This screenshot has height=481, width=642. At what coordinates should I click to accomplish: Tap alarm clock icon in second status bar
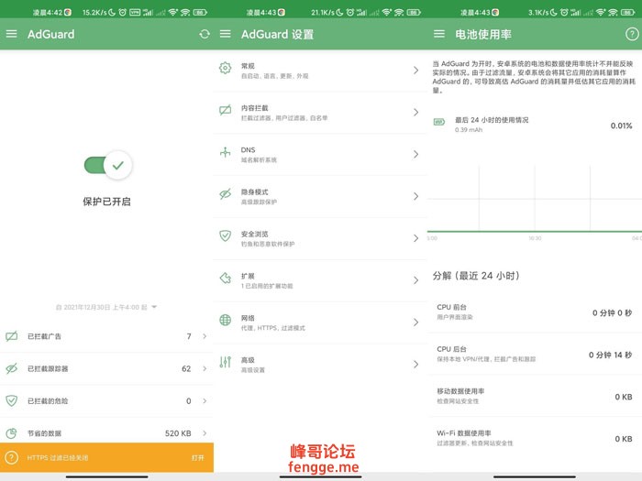point(349,12)
